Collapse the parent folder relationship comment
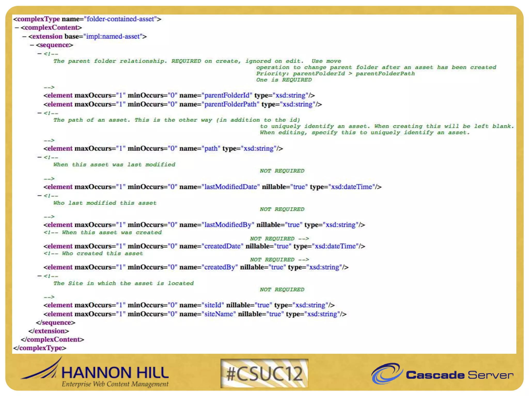The height and width of the screenshot is (396, 529). coord(40,54)
